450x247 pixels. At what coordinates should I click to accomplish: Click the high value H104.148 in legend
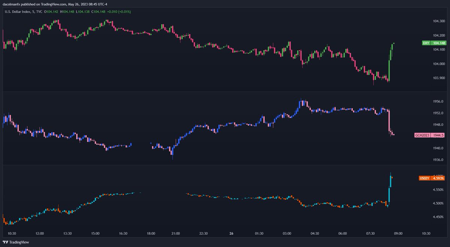coord(67,12)
